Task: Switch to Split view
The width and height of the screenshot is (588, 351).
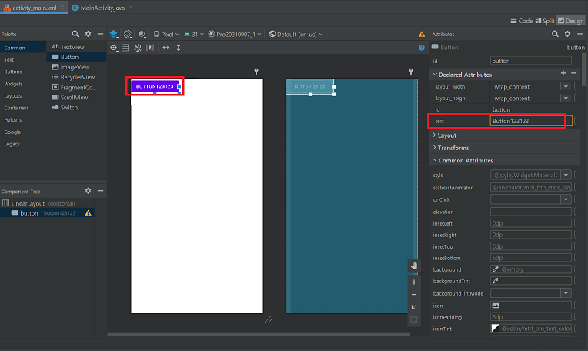Action: point(544,21)
